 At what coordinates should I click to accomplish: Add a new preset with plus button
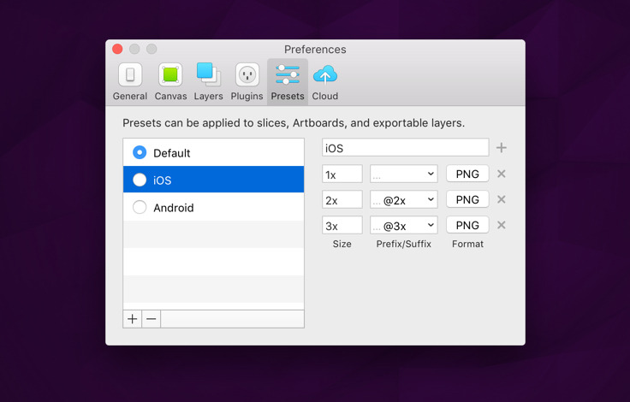coord(132,319)
